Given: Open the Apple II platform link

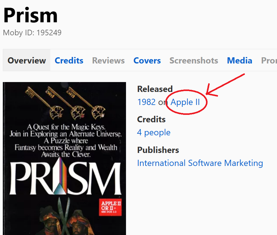Looking at the screenshot, I should pos(185,102).
